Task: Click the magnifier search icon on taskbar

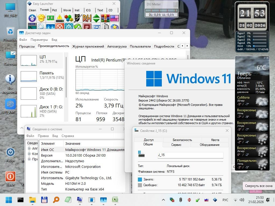Action: tap(56, 200)
